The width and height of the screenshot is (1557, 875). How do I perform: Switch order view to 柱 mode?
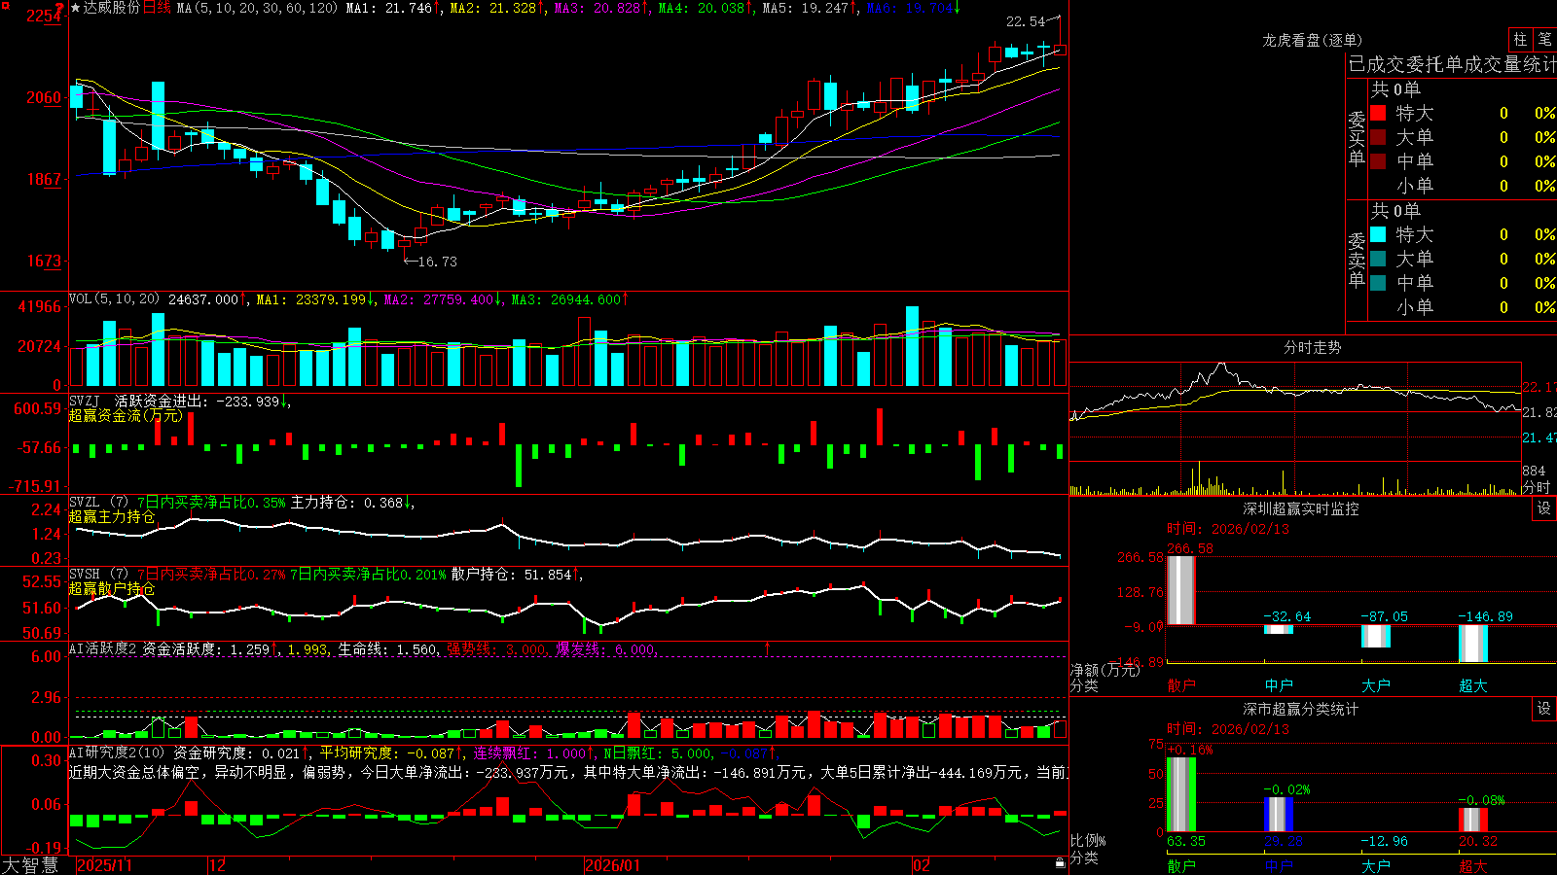(x=1520, y=40)
